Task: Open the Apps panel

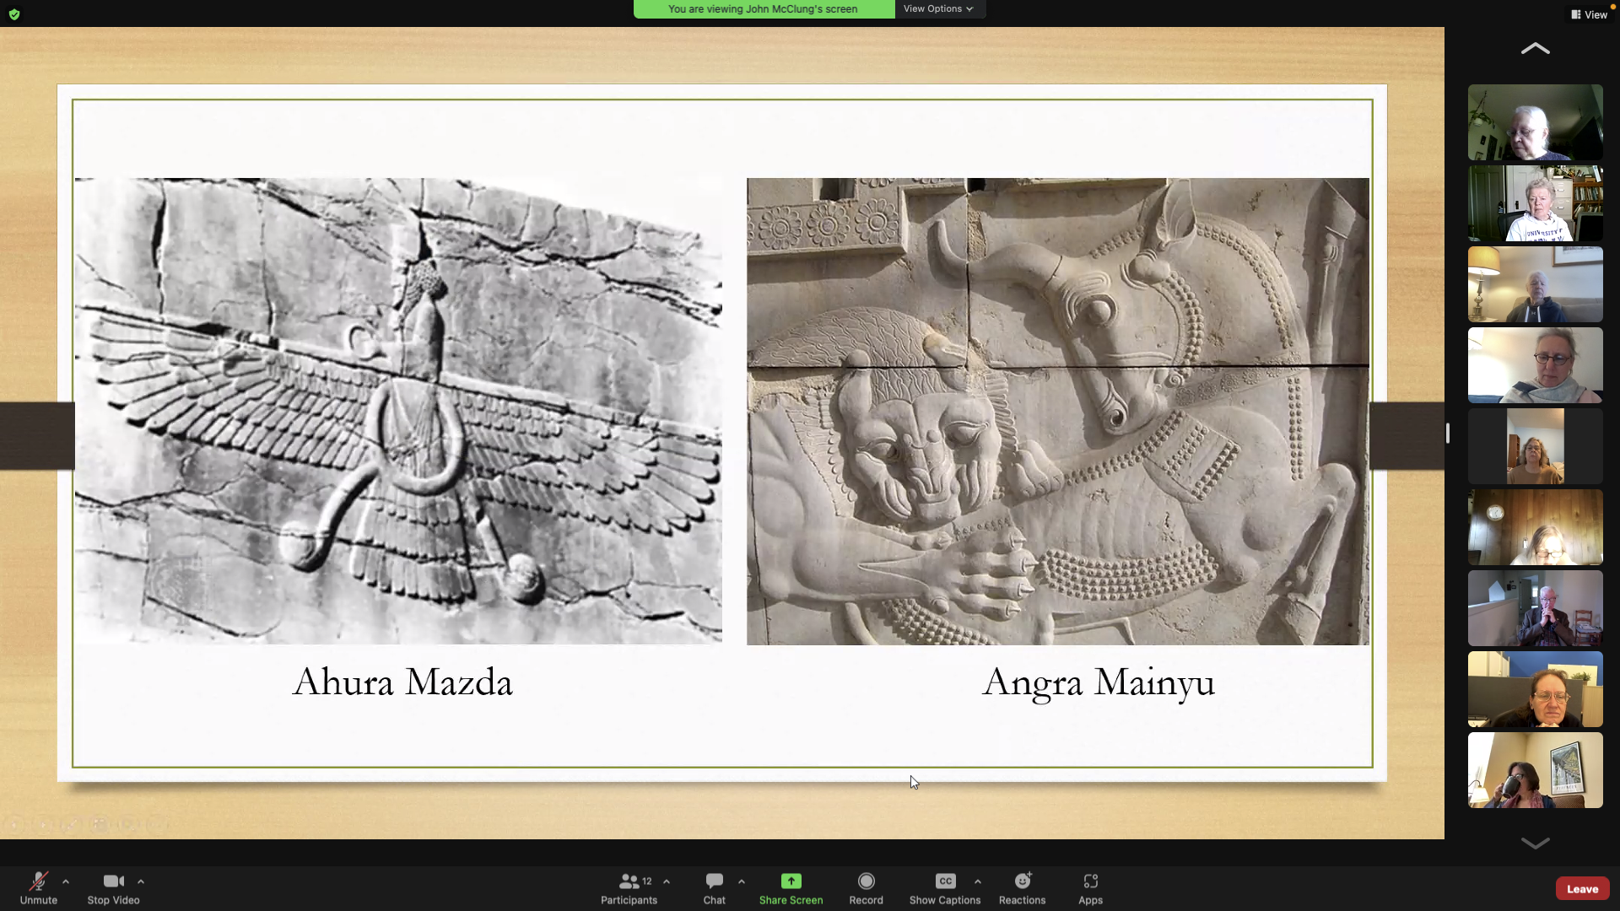Action: (1090, 888)
